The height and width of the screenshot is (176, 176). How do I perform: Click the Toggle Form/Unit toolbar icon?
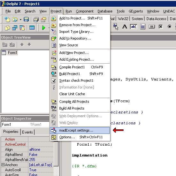coord(22,28)
